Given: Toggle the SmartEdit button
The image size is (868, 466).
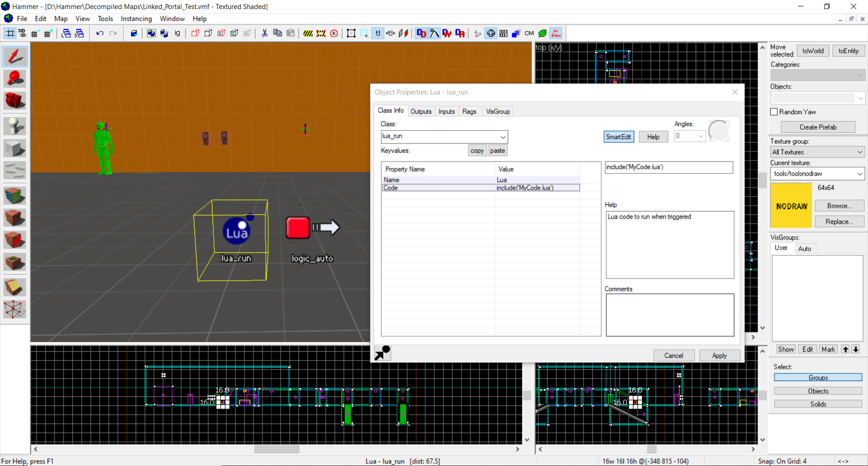Looking at the screenshot, I should click(x=618, y=137).
